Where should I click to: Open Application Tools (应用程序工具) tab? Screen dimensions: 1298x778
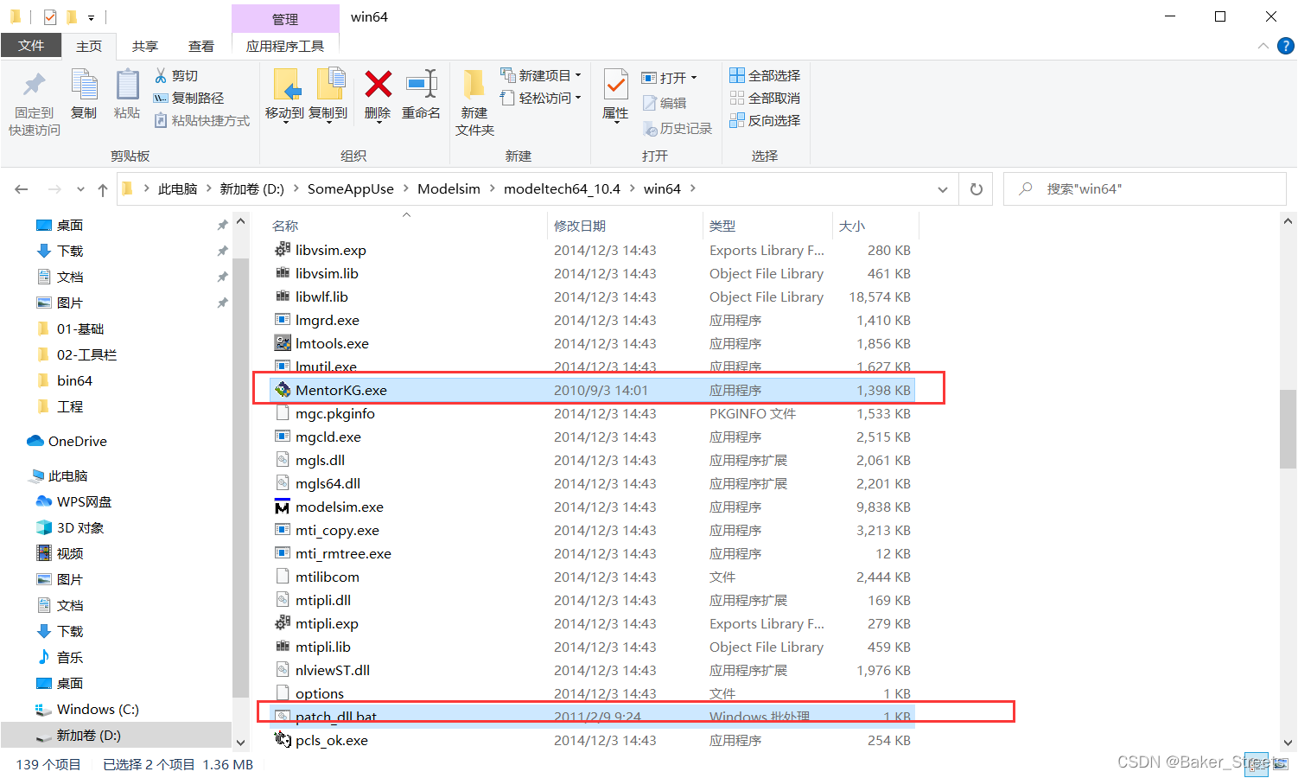[285, 46]
